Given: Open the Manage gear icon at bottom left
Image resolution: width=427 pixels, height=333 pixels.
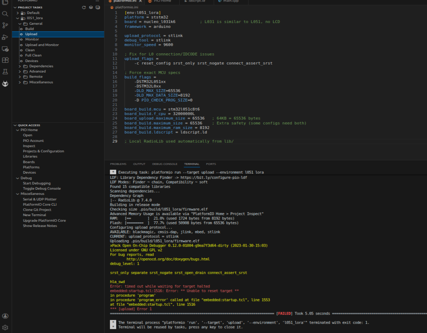Looking at the screenshot, I should 5,327.
